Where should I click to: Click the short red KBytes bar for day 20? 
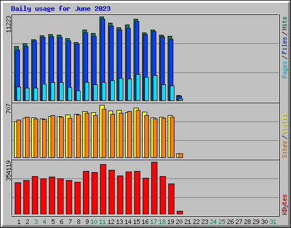tap(180, 213)
